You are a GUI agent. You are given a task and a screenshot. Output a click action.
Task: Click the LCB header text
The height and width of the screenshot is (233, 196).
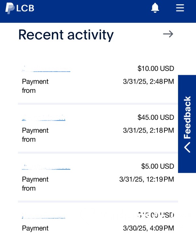click(x=25, y=8)
